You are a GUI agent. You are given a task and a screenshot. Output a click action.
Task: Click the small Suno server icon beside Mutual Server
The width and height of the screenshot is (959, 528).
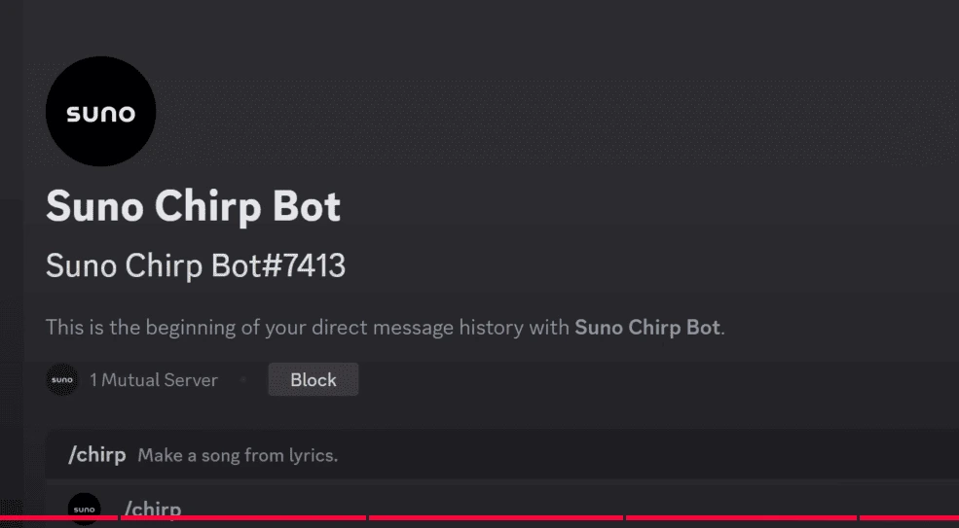click(62, 379)
